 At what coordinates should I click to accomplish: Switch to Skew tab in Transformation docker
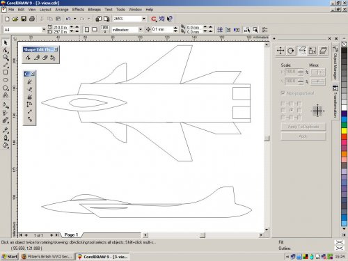click(323, 50)
